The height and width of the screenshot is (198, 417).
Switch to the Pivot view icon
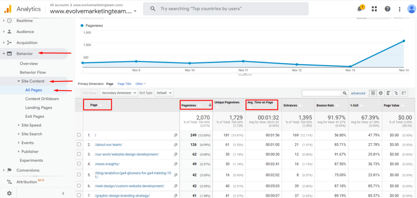pos(404,93)
